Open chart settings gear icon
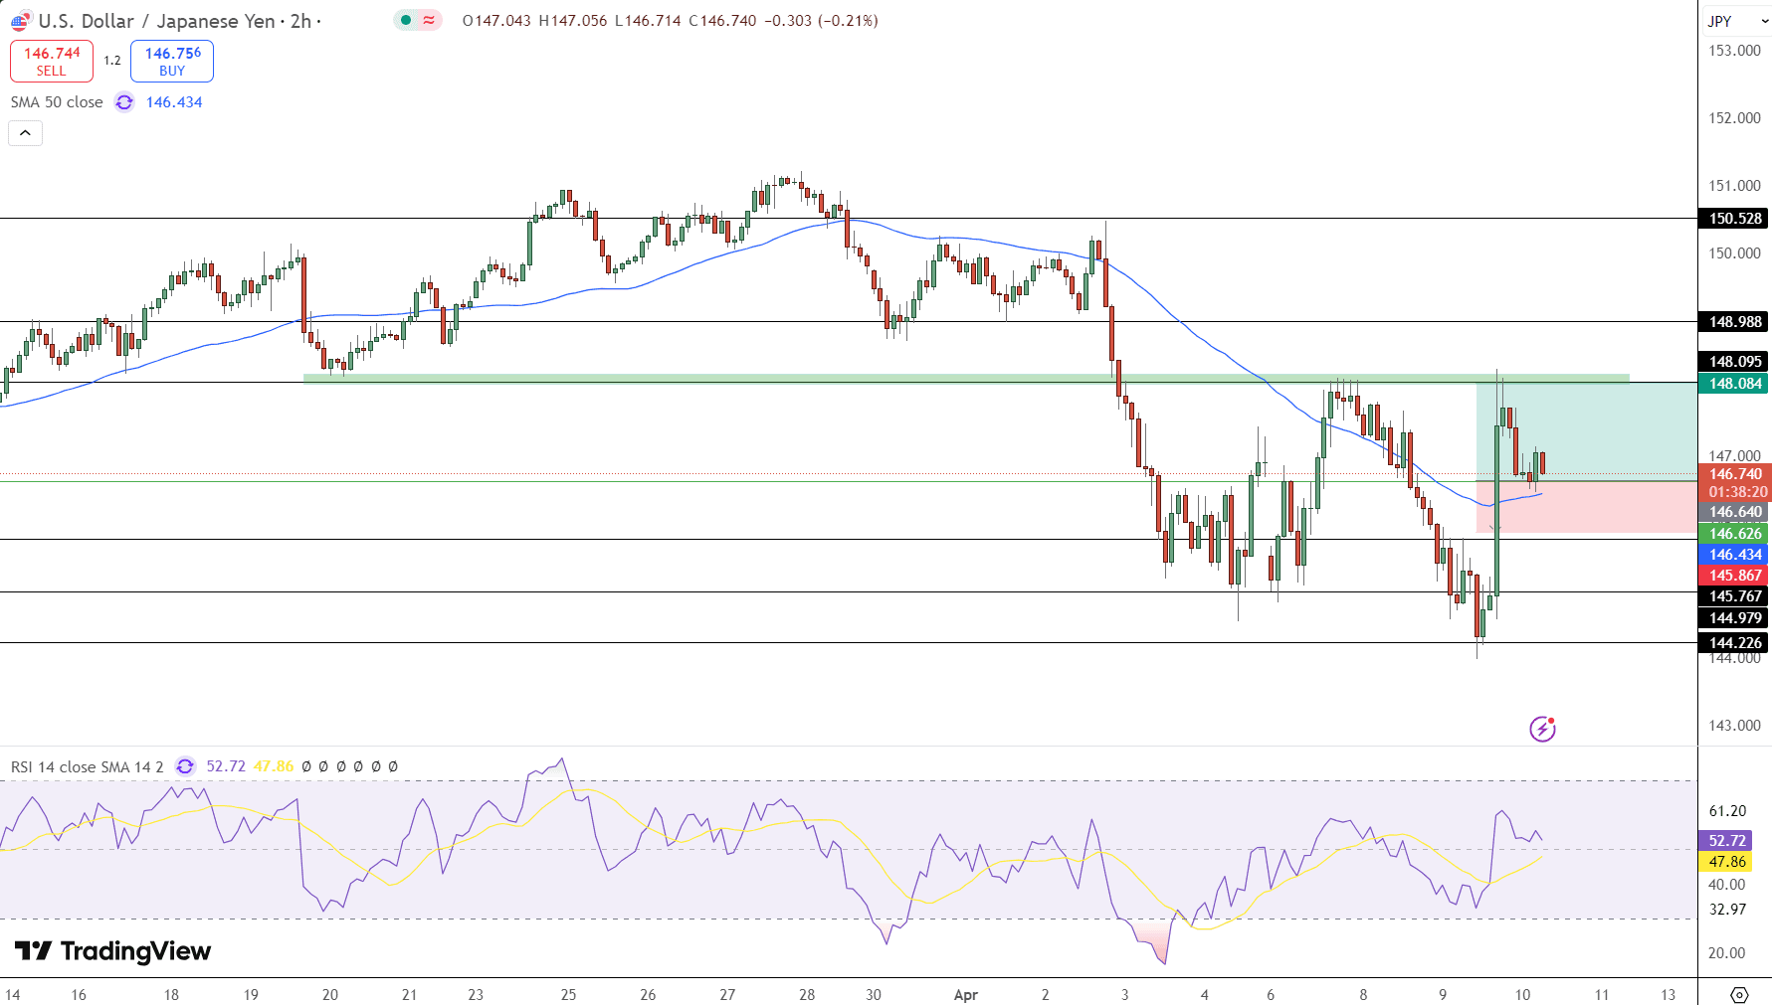Screen dimensions: 1772x1005 pyautogui.click(x=1739, y=994)
